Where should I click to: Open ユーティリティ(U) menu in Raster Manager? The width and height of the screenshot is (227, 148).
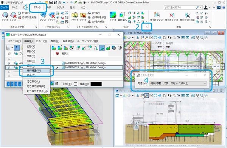[87, 41]
